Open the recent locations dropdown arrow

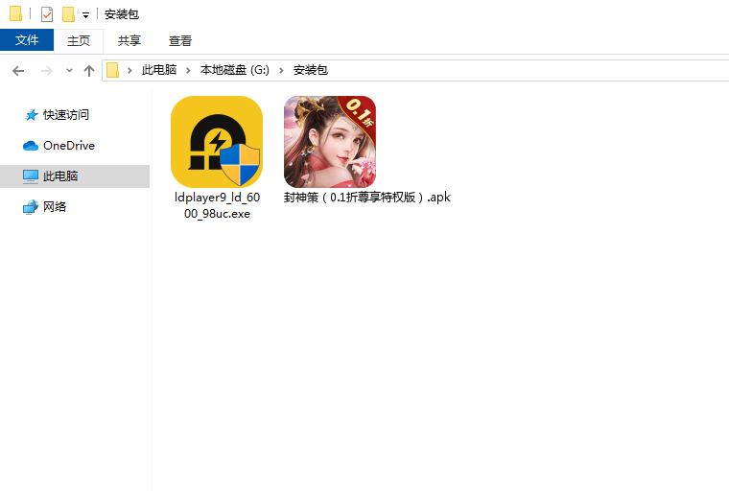69,71
